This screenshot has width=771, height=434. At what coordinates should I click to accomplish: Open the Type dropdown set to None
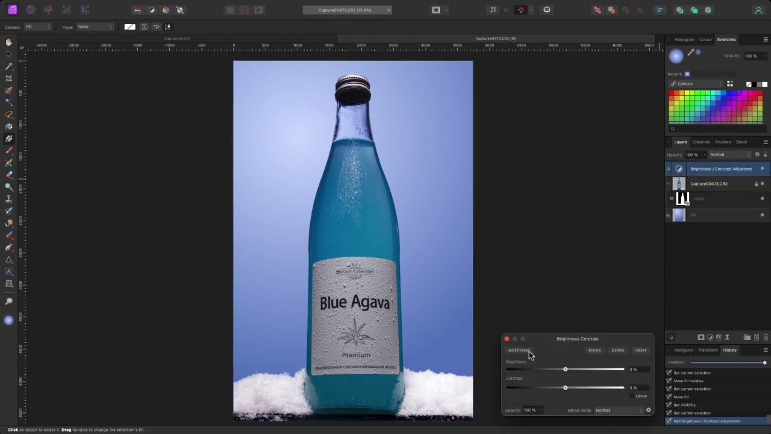[95, 27]
